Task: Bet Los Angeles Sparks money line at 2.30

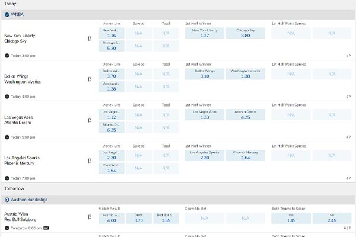Action: point(112,155)
